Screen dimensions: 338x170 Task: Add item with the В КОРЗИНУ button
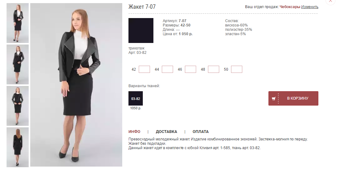[293, 98]
